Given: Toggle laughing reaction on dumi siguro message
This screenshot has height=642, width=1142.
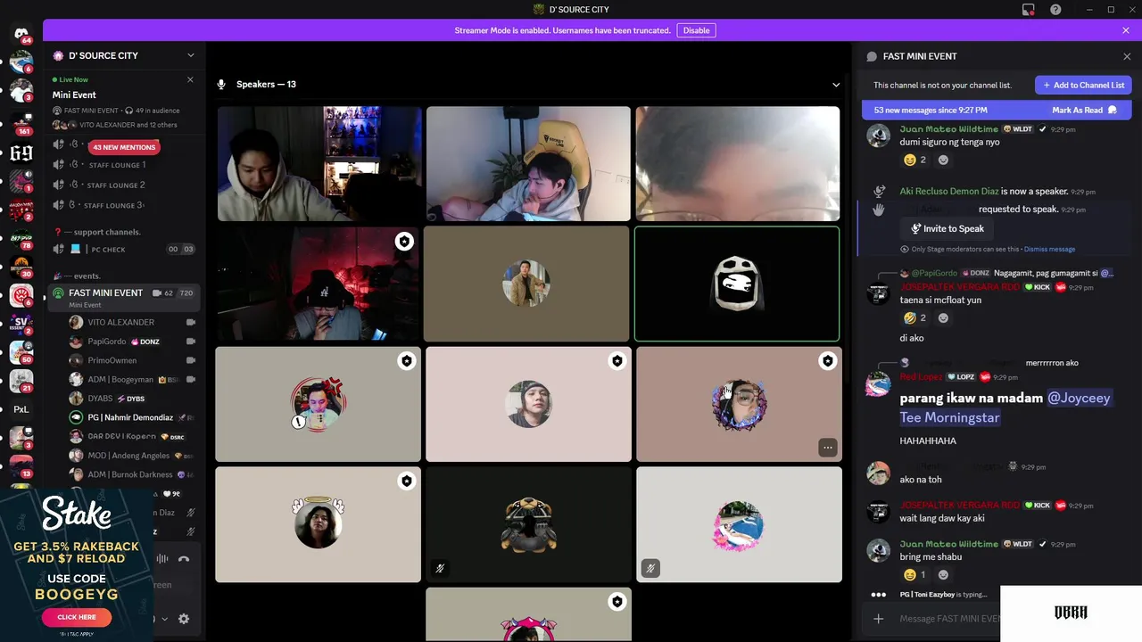Looking at the screenshot, I should click(914, 160).
